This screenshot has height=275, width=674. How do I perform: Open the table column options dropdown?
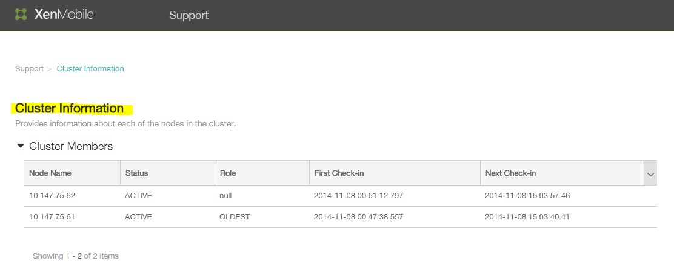click(650, 174)
